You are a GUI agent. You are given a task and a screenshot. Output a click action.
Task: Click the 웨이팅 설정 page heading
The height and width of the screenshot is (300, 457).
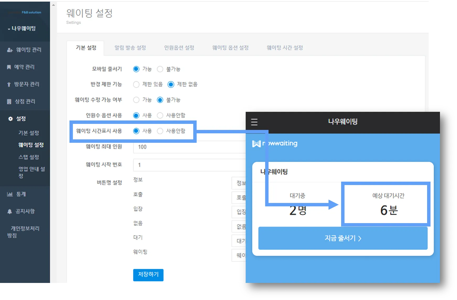(89, 13)
